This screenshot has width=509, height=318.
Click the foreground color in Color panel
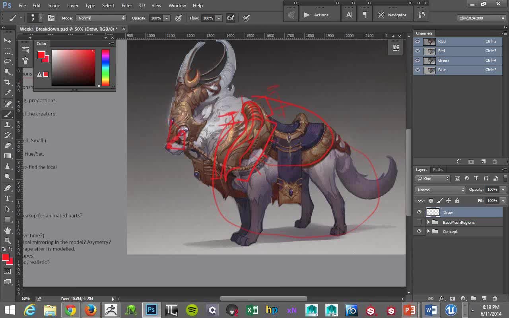[x=41, y=55]
